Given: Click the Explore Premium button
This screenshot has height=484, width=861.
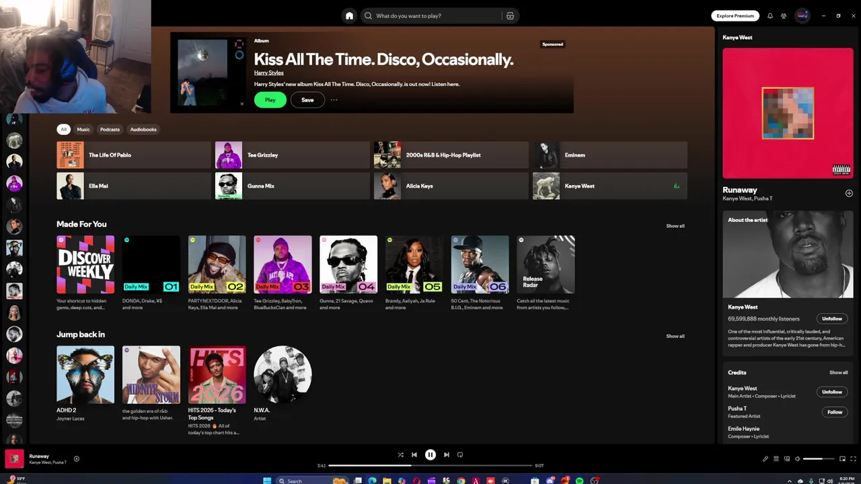Looking at the screenshot, I should click(x=735, y=15).
